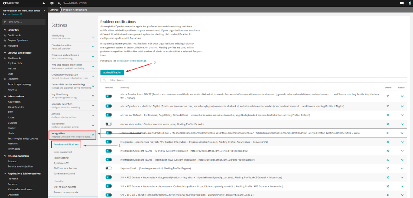The width and height of the screenshot is (413, 198).
Task: Delete the Seguros notification
Action: point(388,168)
